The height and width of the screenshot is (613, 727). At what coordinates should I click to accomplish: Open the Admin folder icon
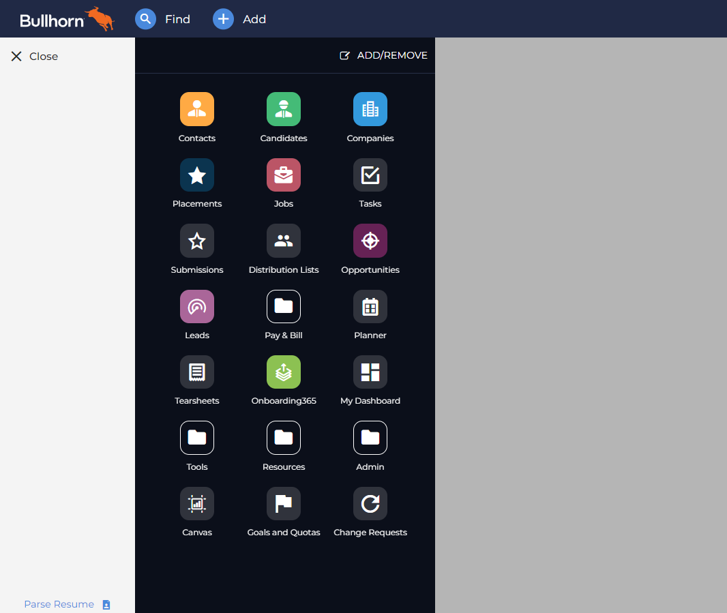[370, 438]
